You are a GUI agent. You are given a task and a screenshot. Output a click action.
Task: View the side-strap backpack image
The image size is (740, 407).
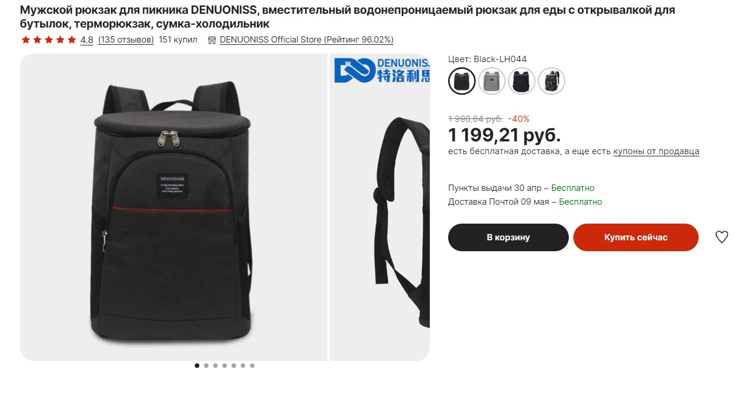tap(380, 208)
